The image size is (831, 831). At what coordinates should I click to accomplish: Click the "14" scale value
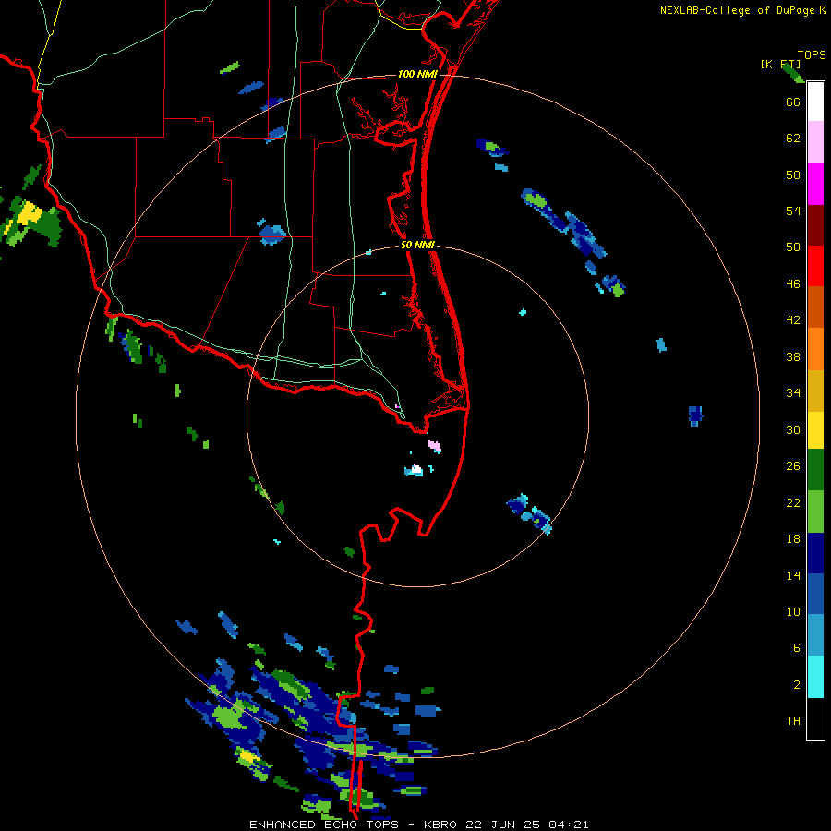point(793,575)
